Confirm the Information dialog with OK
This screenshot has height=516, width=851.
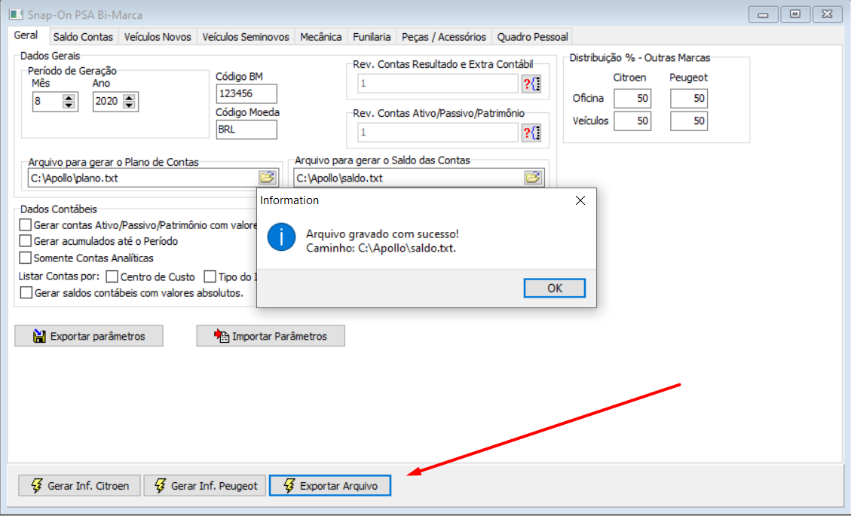point(554,288)
